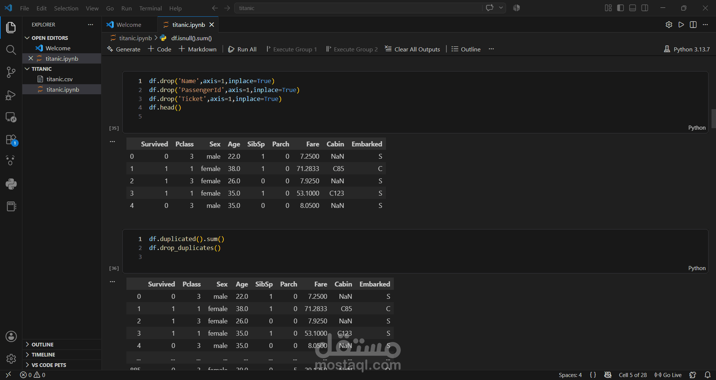Open Explorer views and more actions menu

point(91,25)
